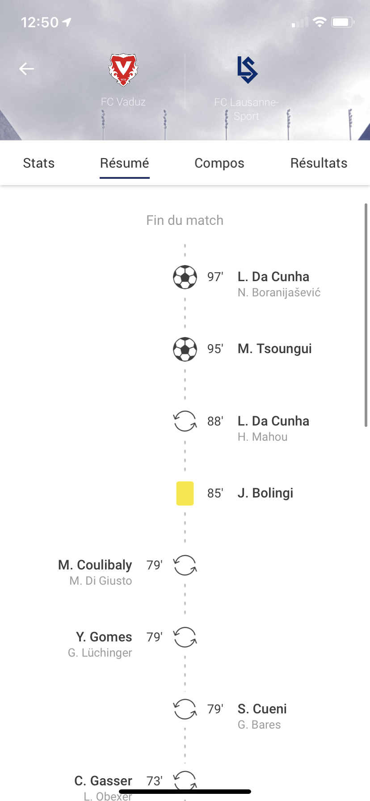This screenshot has width=370, height=801.
Task: Tap the substitution icon at 88'
Action: click(x=185, y=421)
